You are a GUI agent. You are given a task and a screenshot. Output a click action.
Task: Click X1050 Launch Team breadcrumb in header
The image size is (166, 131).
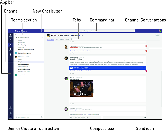pos(60,36)
